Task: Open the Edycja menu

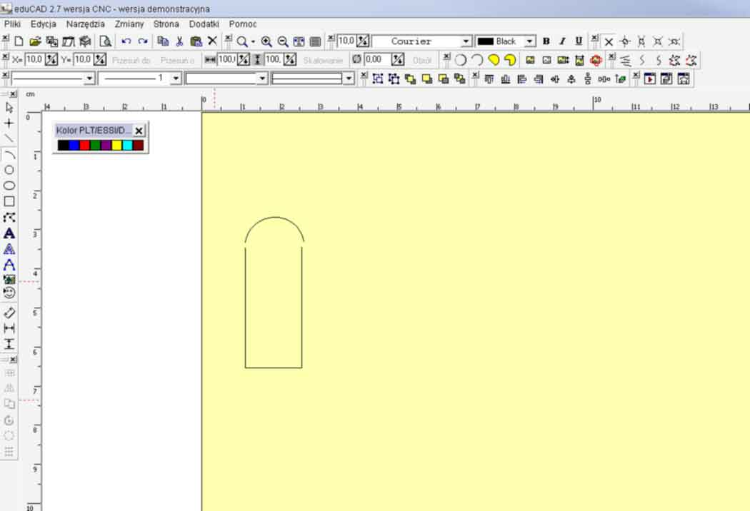Action: [44, 24]
